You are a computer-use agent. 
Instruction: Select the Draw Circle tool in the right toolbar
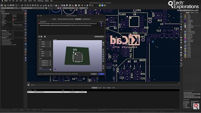click(x=181, y=40)
